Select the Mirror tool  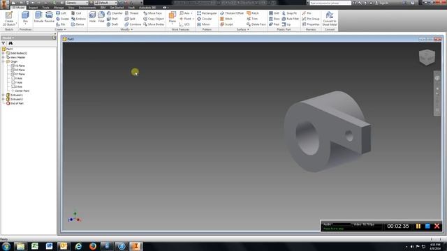(x=203, y=24)
